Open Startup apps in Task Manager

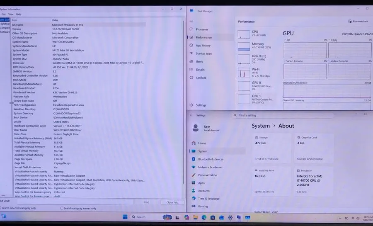tap(203, 53)
